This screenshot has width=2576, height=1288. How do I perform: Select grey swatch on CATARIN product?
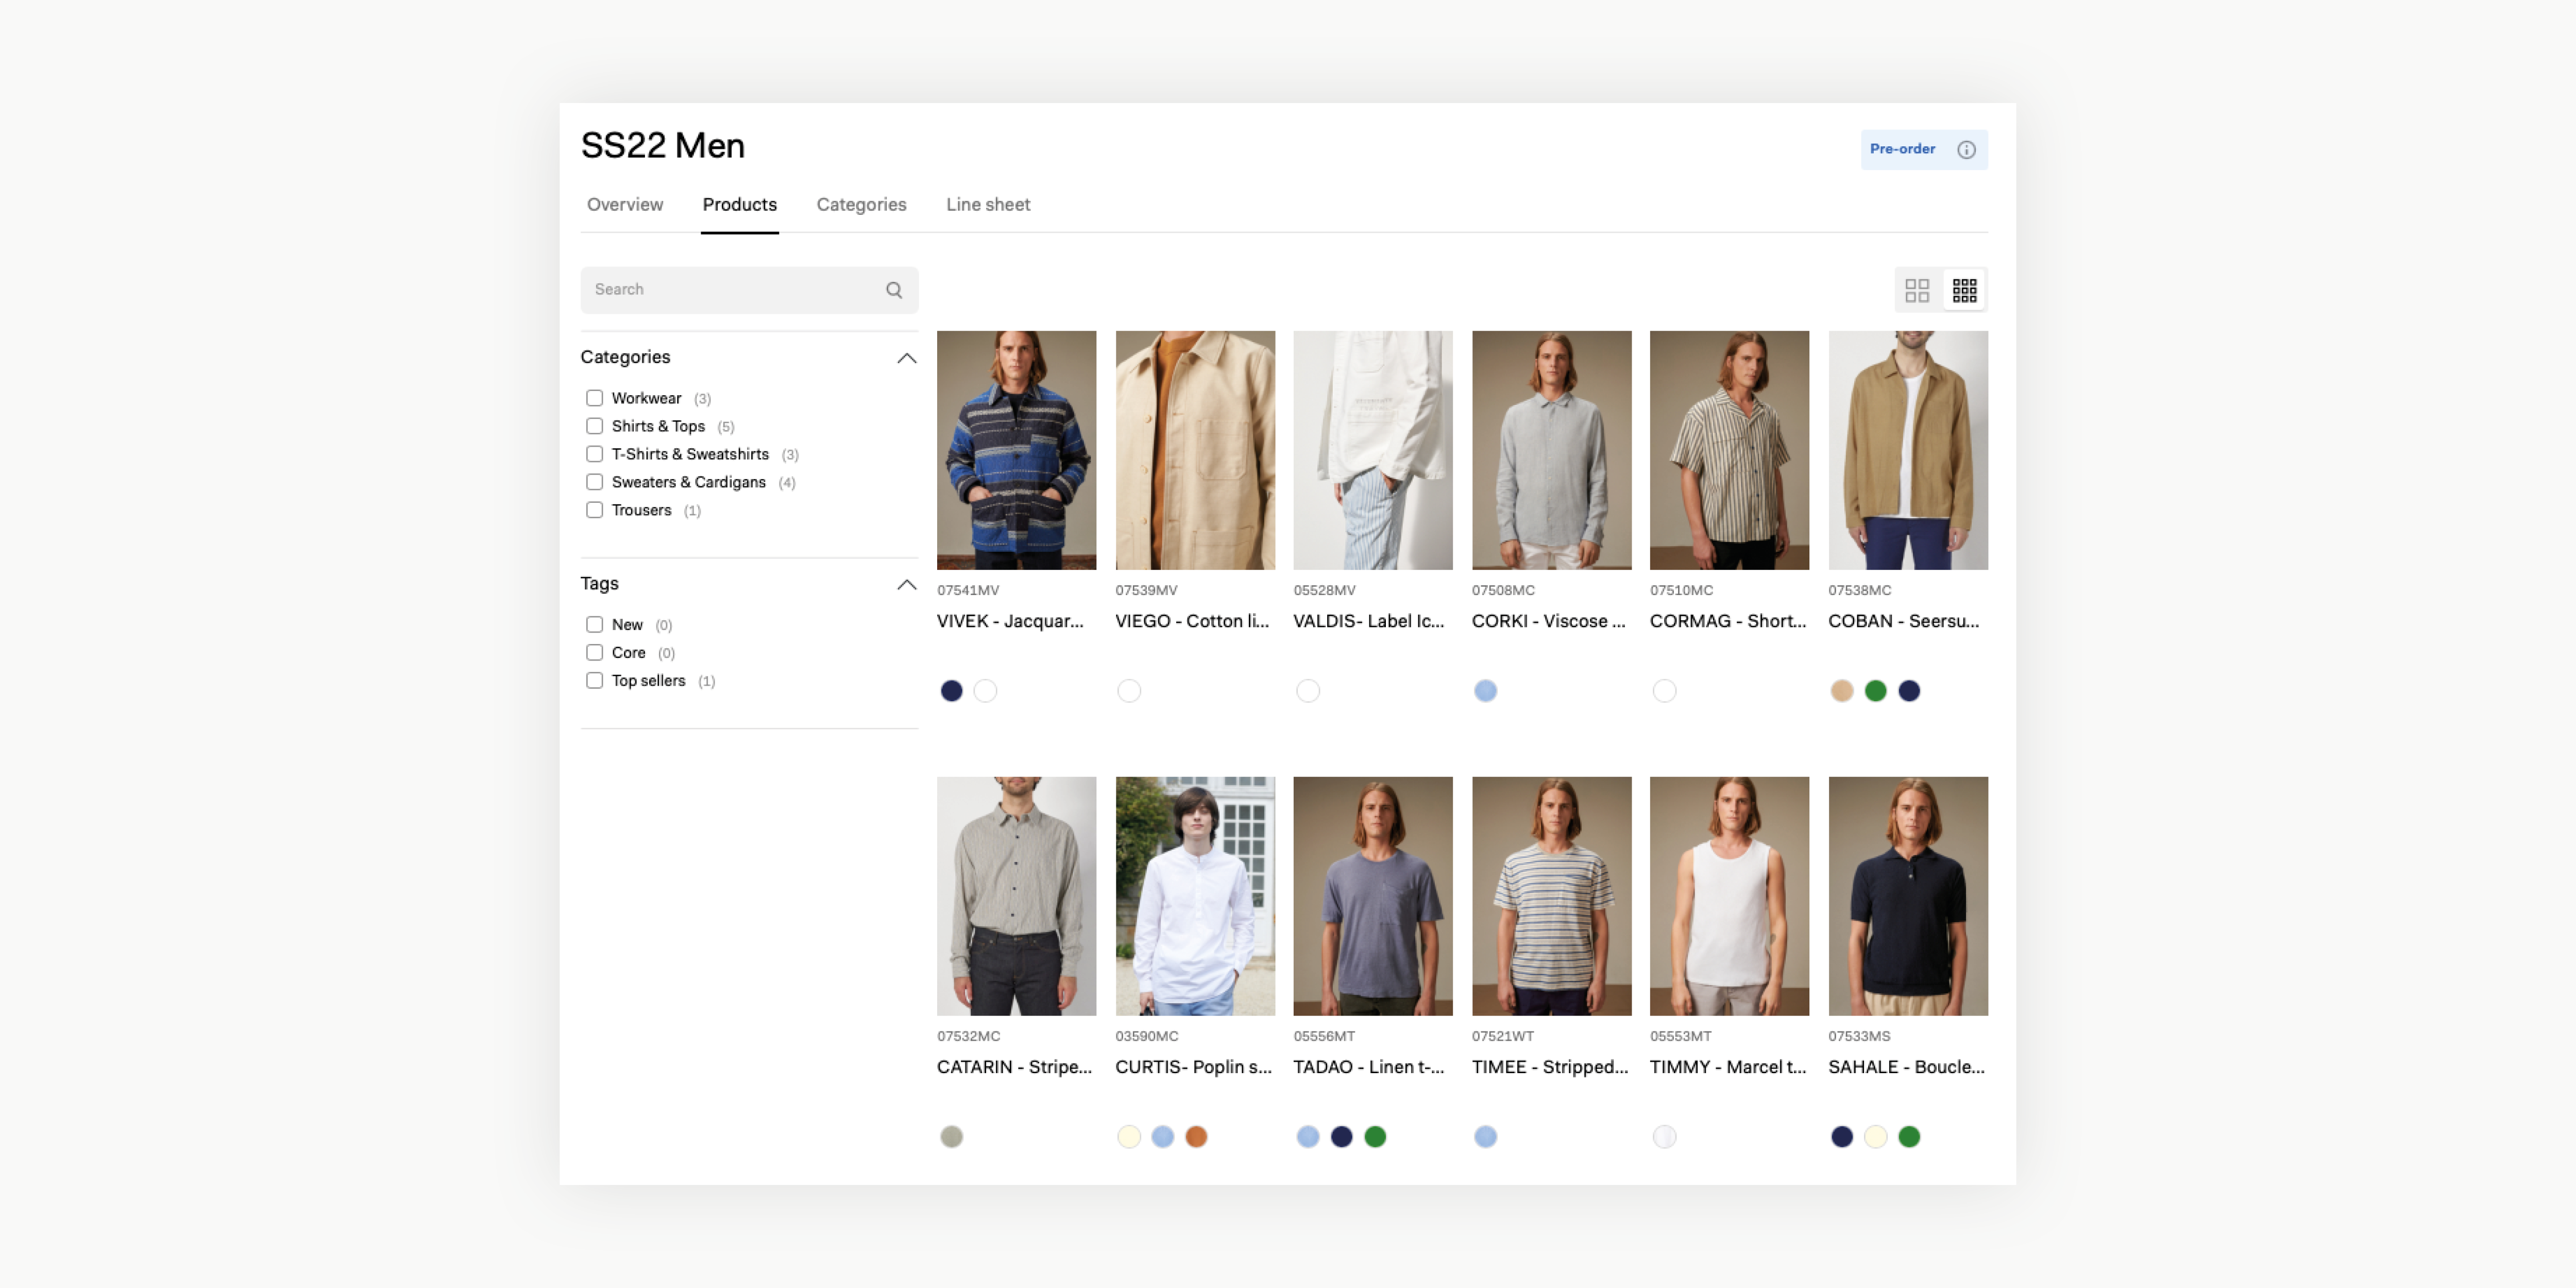click(951, 1137)
